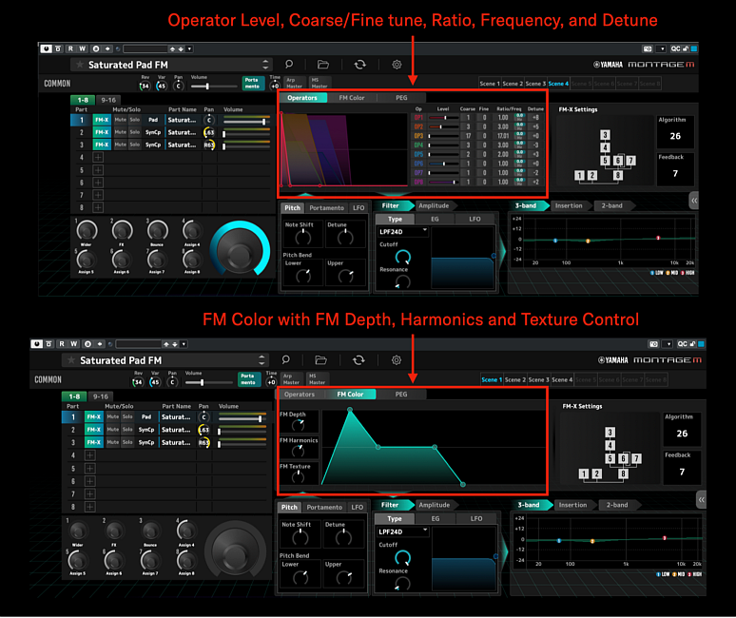Open preset dropdown arrow in Operators-view host toolbar

(x=189, y=48)
